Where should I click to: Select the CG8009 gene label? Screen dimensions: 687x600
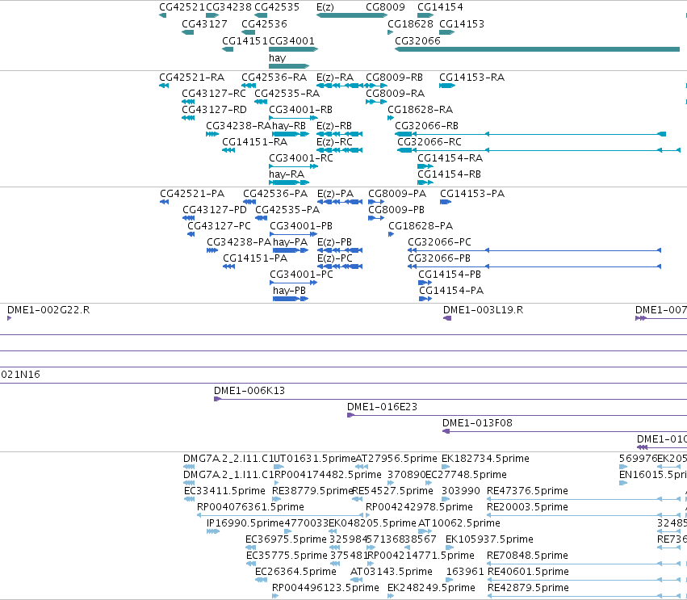(x=385, y=7)
